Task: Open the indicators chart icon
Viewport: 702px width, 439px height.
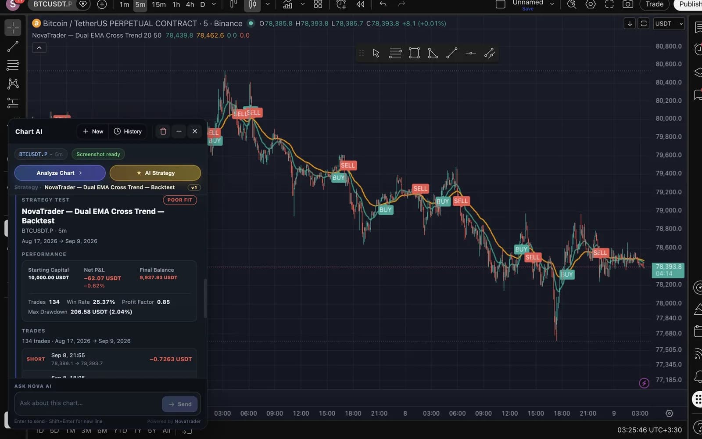Action: 287,4
